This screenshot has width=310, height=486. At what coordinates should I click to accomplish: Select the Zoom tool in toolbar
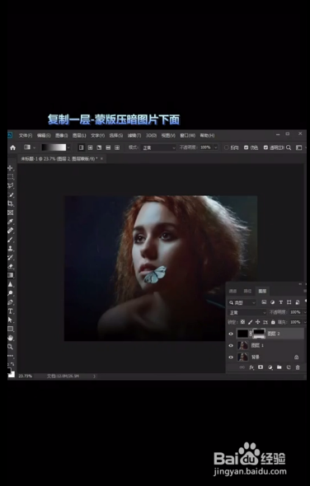[11, 347]
